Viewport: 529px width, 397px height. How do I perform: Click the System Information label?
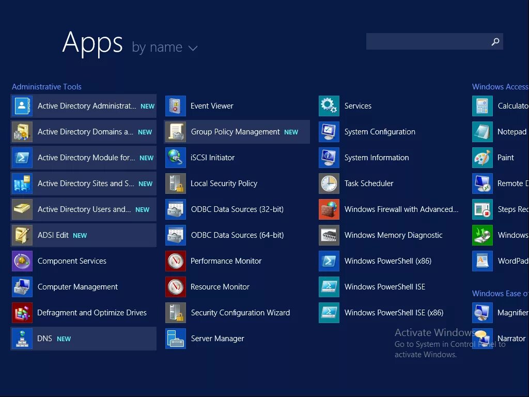(x=377, y=158)
